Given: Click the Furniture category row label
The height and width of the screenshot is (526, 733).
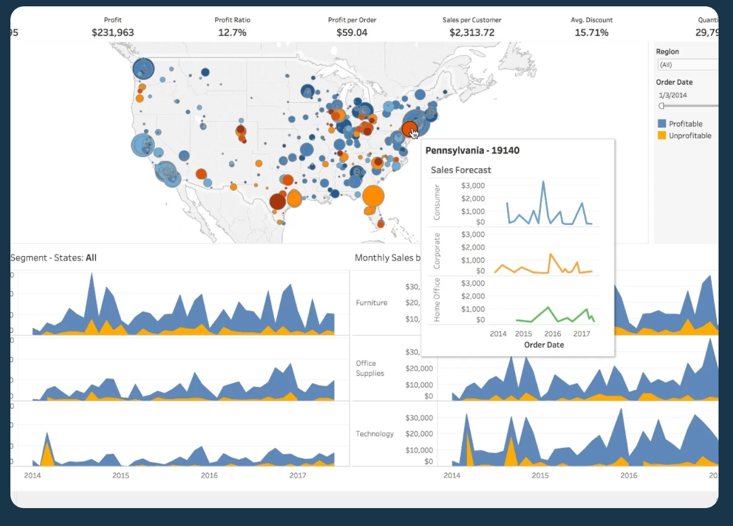Looking at the screenshot, I should (x=372, y=303).
